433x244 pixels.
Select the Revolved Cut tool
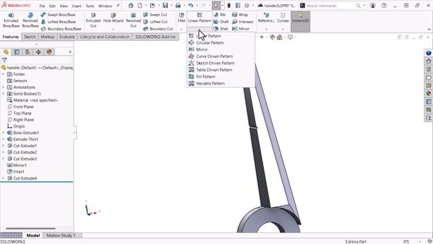point(133,20)
